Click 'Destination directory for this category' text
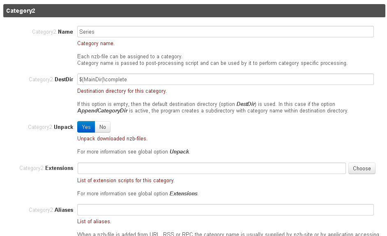This screenshot has width=387, height=236. (122, 91)
